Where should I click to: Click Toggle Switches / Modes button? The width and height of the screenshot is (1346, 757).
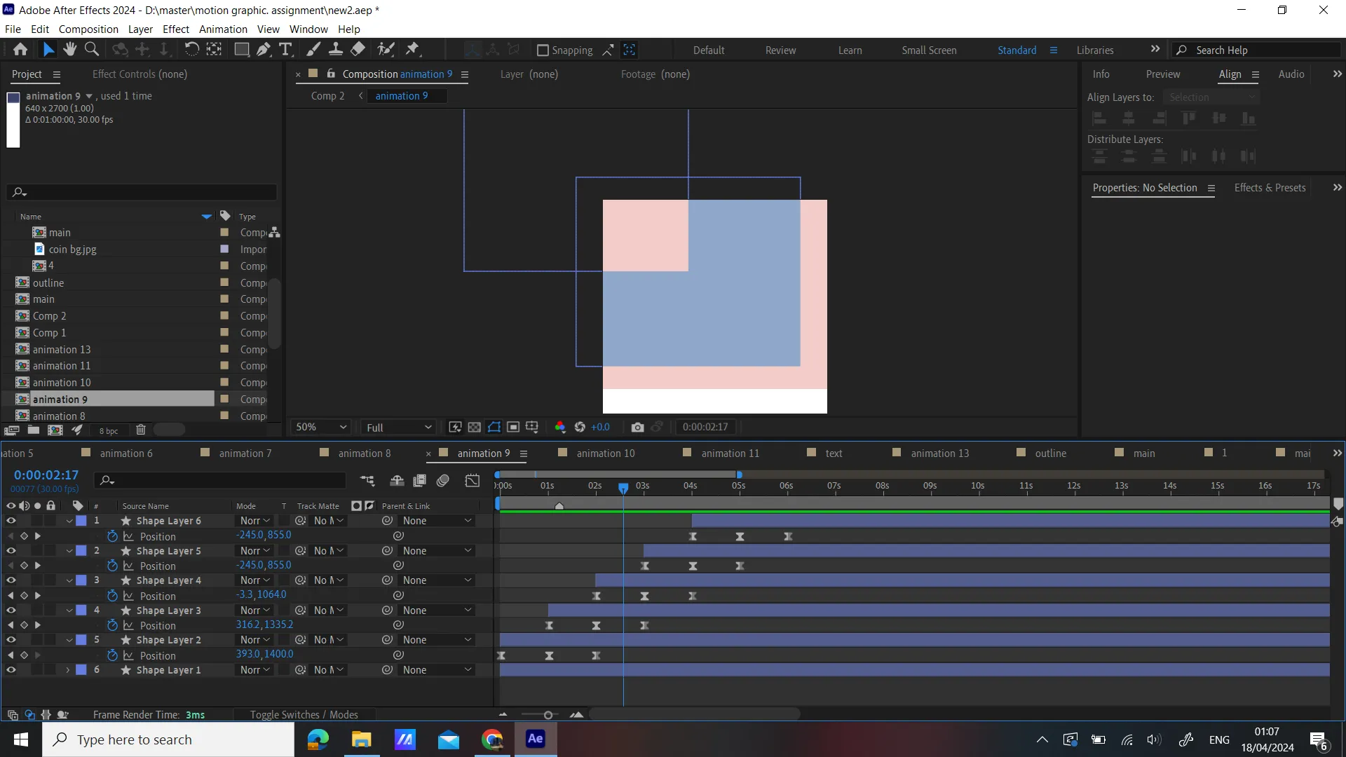click(304, 715)
